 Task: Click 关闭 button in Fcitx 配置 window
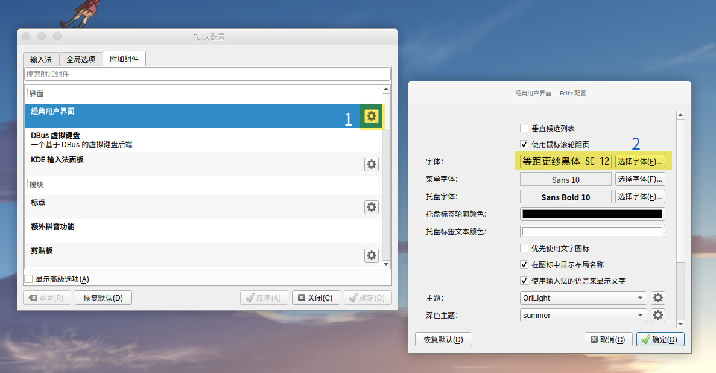tap(315, 298)
